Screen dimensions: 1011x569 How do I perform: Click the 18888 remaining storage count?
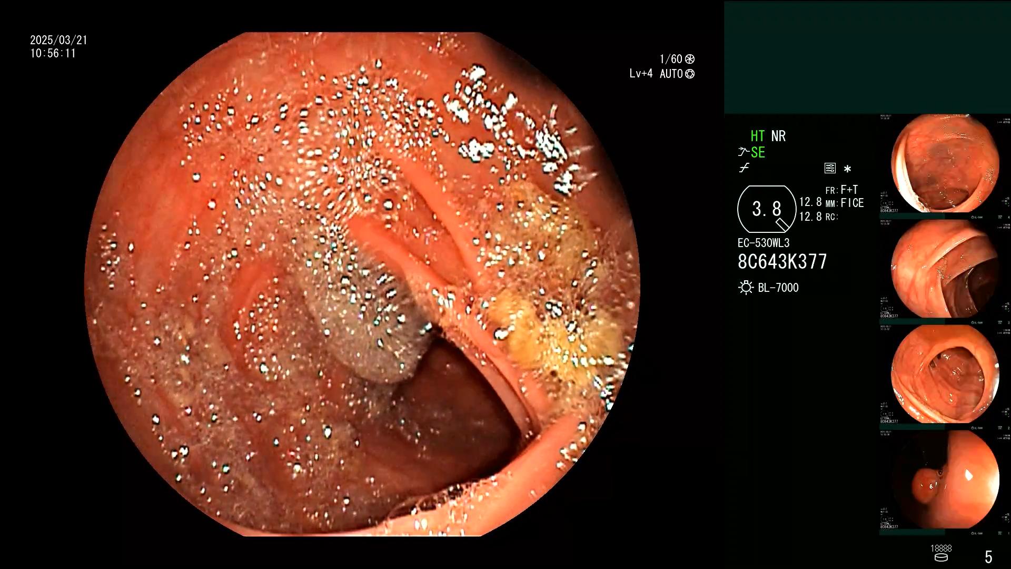(941, 548)
